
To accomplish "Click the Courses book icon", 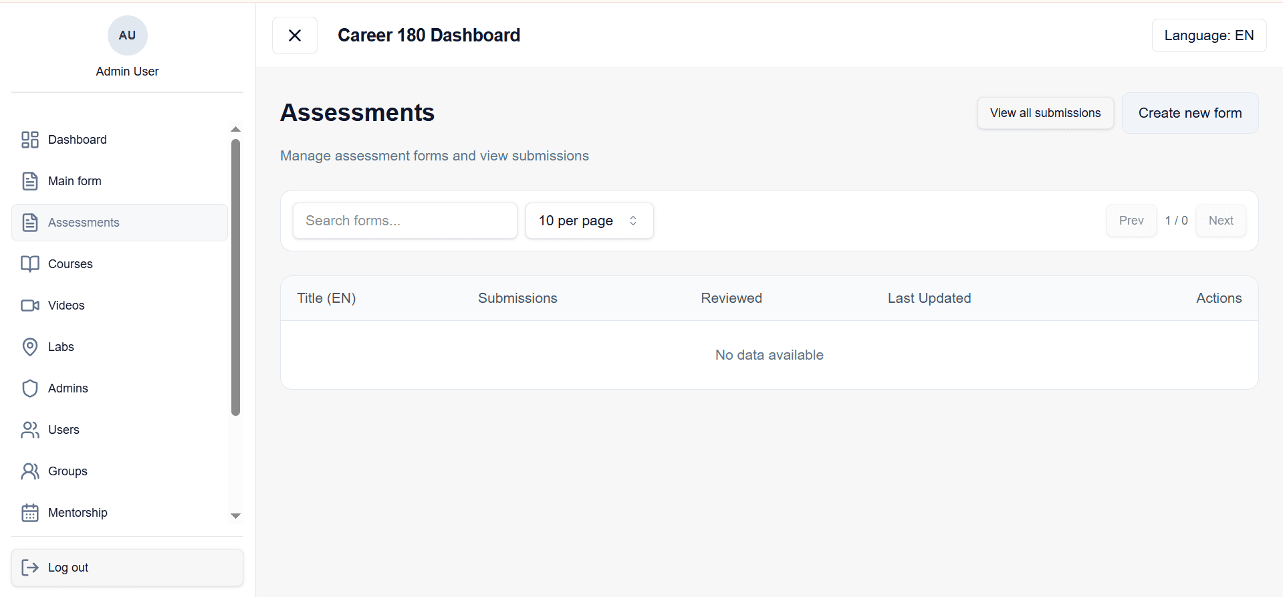I will [30, 264].
